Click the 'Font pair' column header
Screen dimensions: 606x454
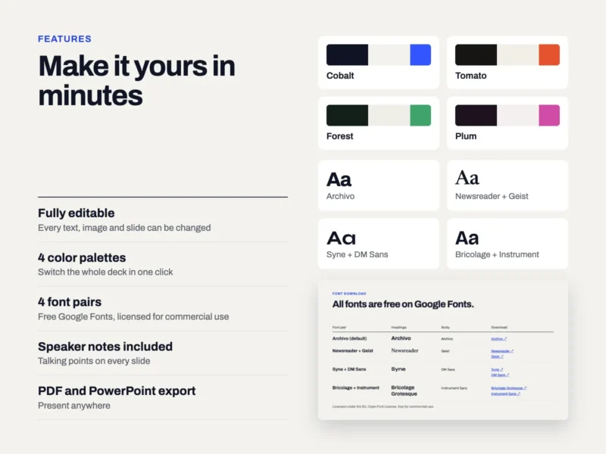(339, 328)
